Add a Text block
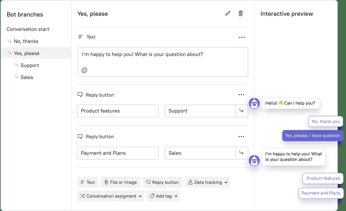Screen dimensions: 346x211 coord(88,182)
